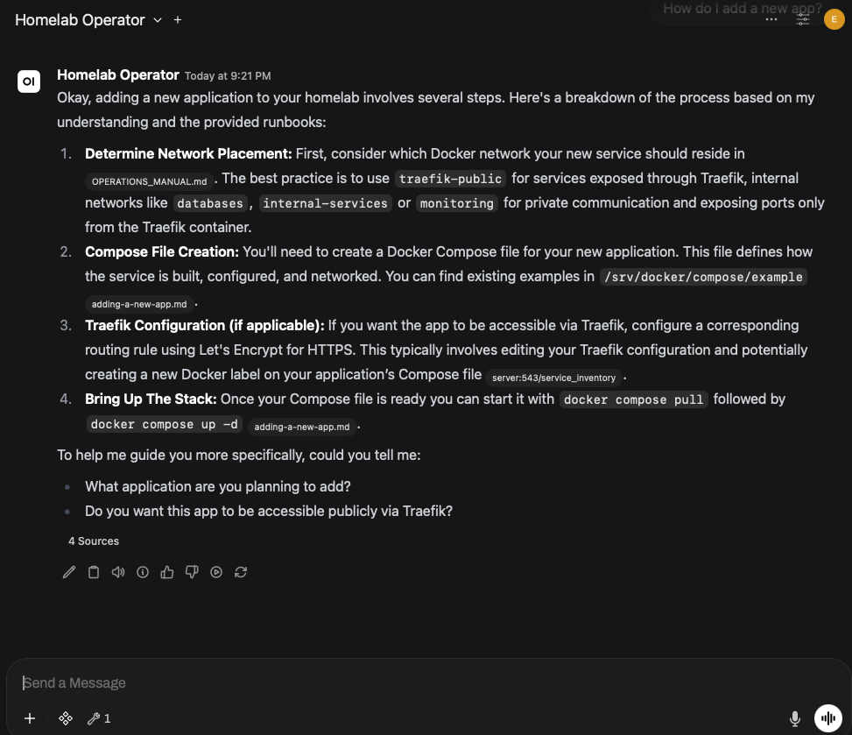Open the integrations icon beside the plus
The width and height of the screenshot is (852, 735).
[x=65, y=718]
